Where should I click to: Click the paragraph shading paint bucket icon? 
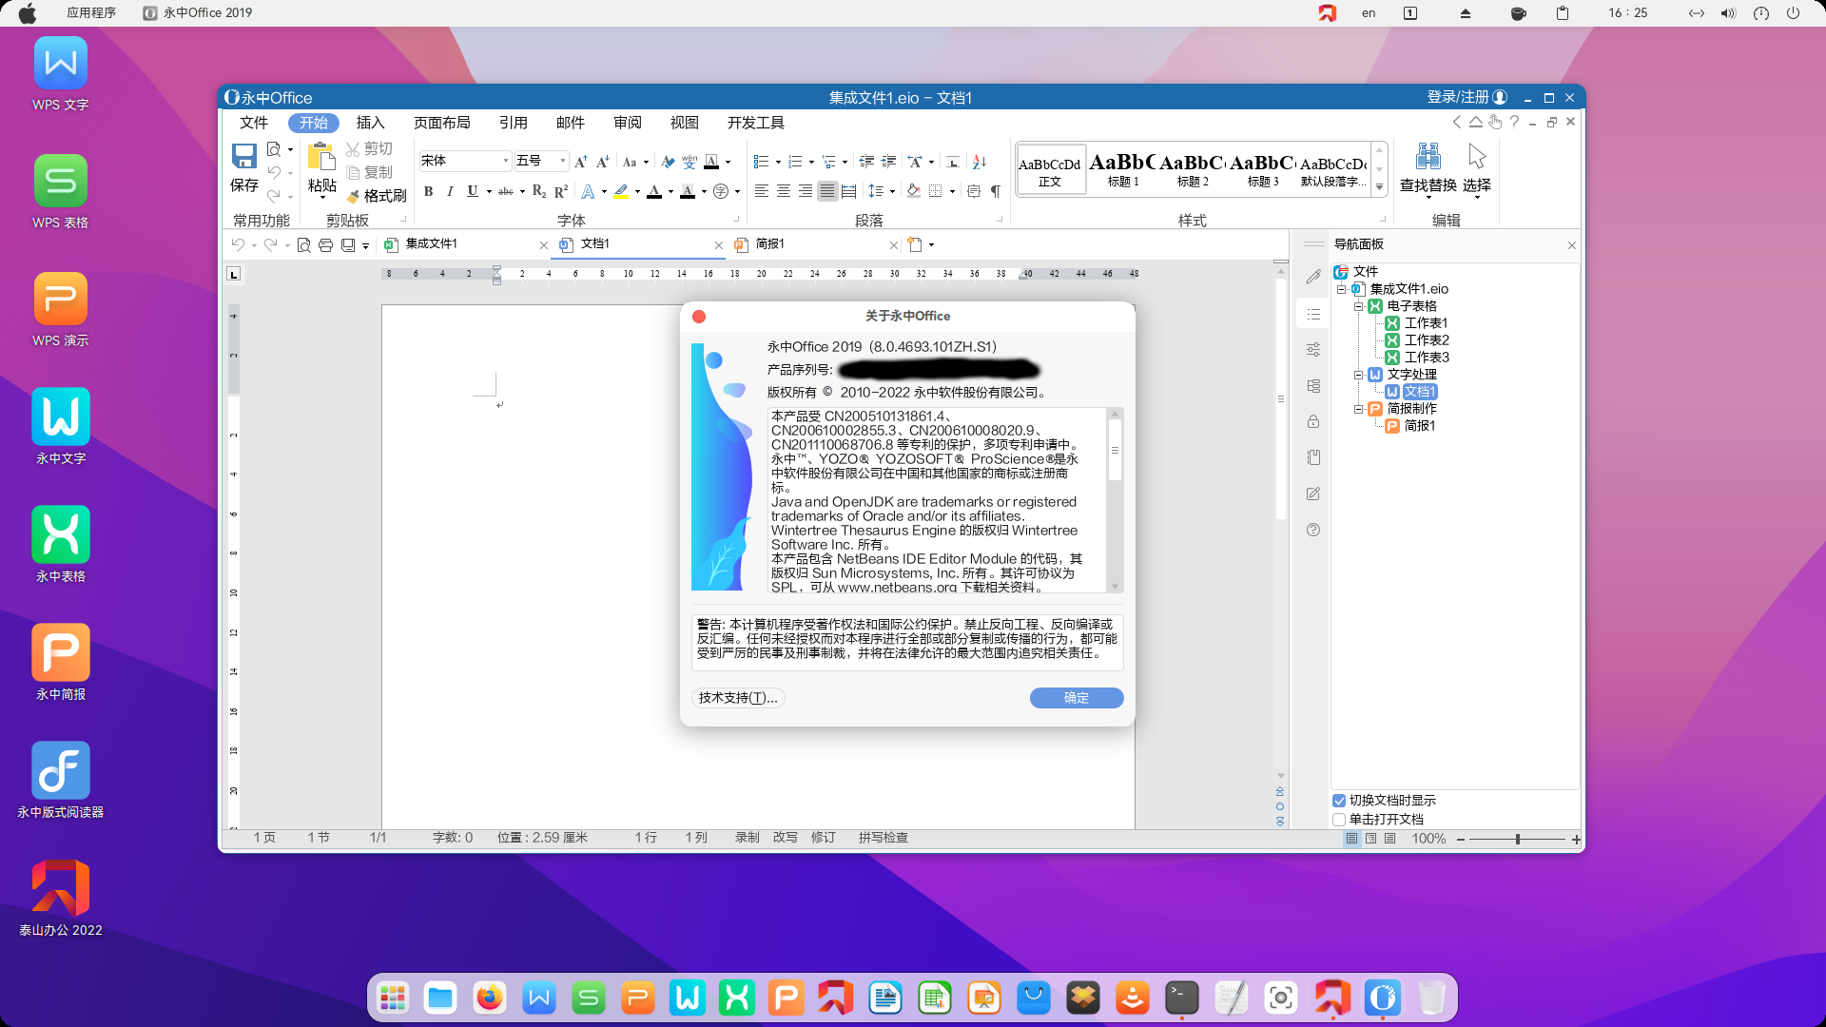(x=913, y=191)
